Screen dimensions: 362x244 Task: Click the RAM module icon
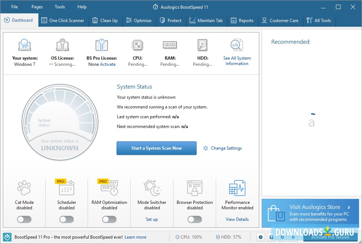pyautogui.click(x=170, y=45)
